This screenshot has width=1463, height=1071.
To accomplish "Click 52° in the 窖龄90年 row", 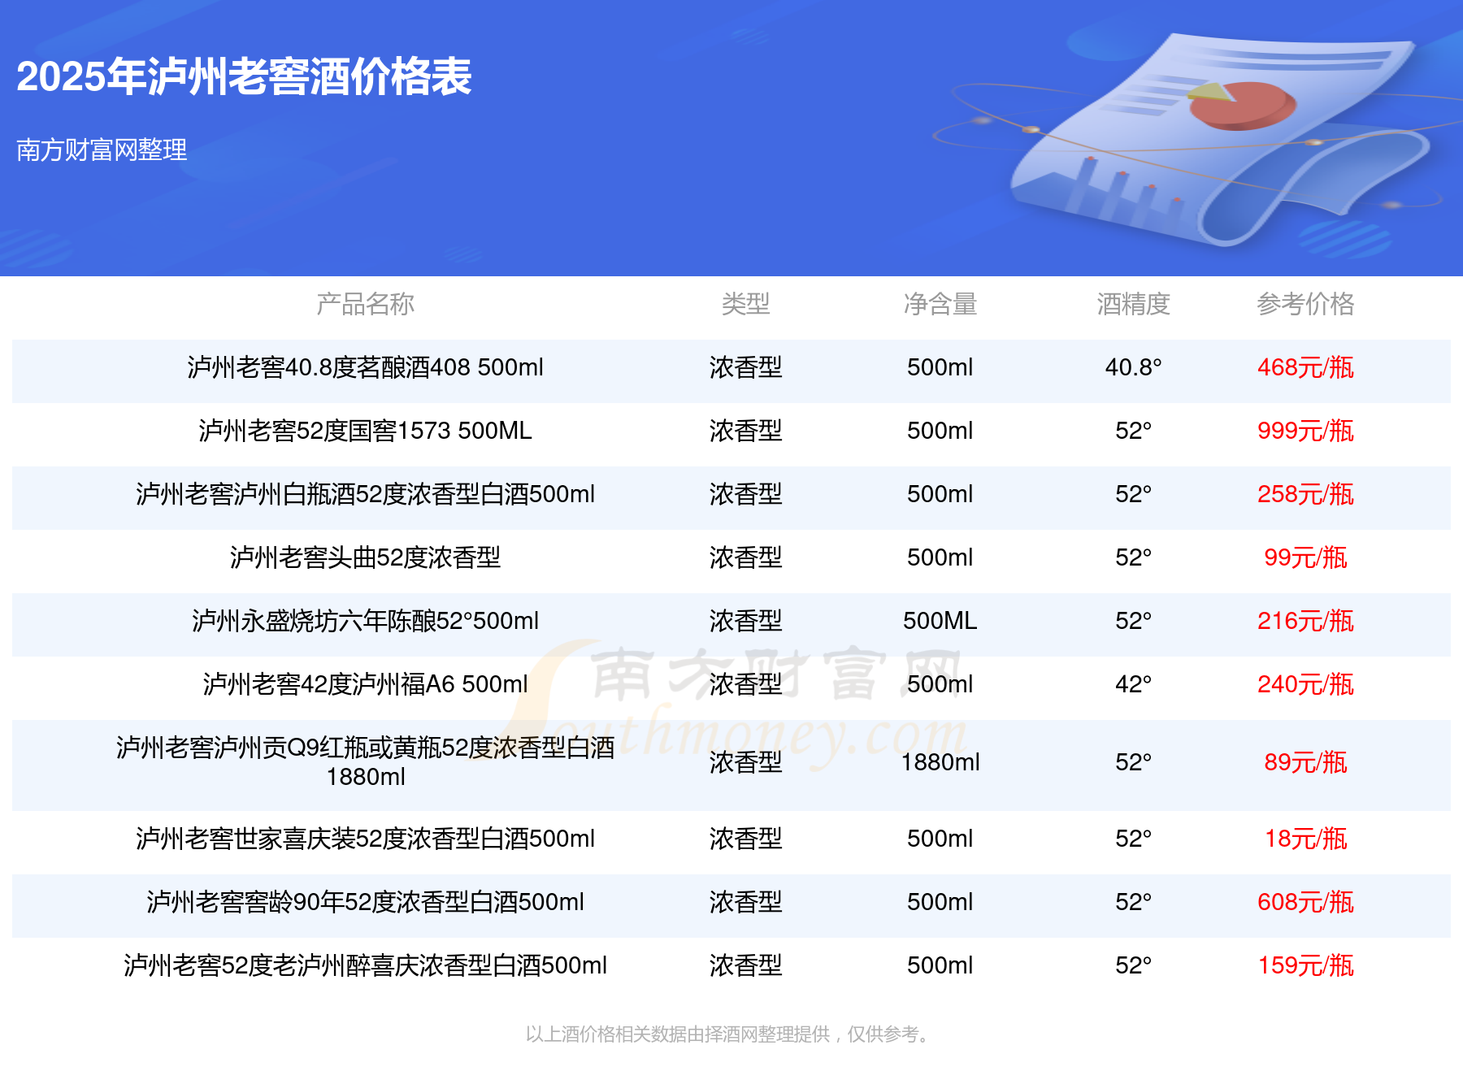I will [1133, 902].
